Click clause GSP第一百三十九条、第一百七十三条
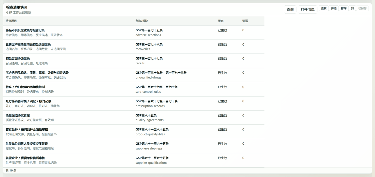The image size is (375, 177). (161, 73)
